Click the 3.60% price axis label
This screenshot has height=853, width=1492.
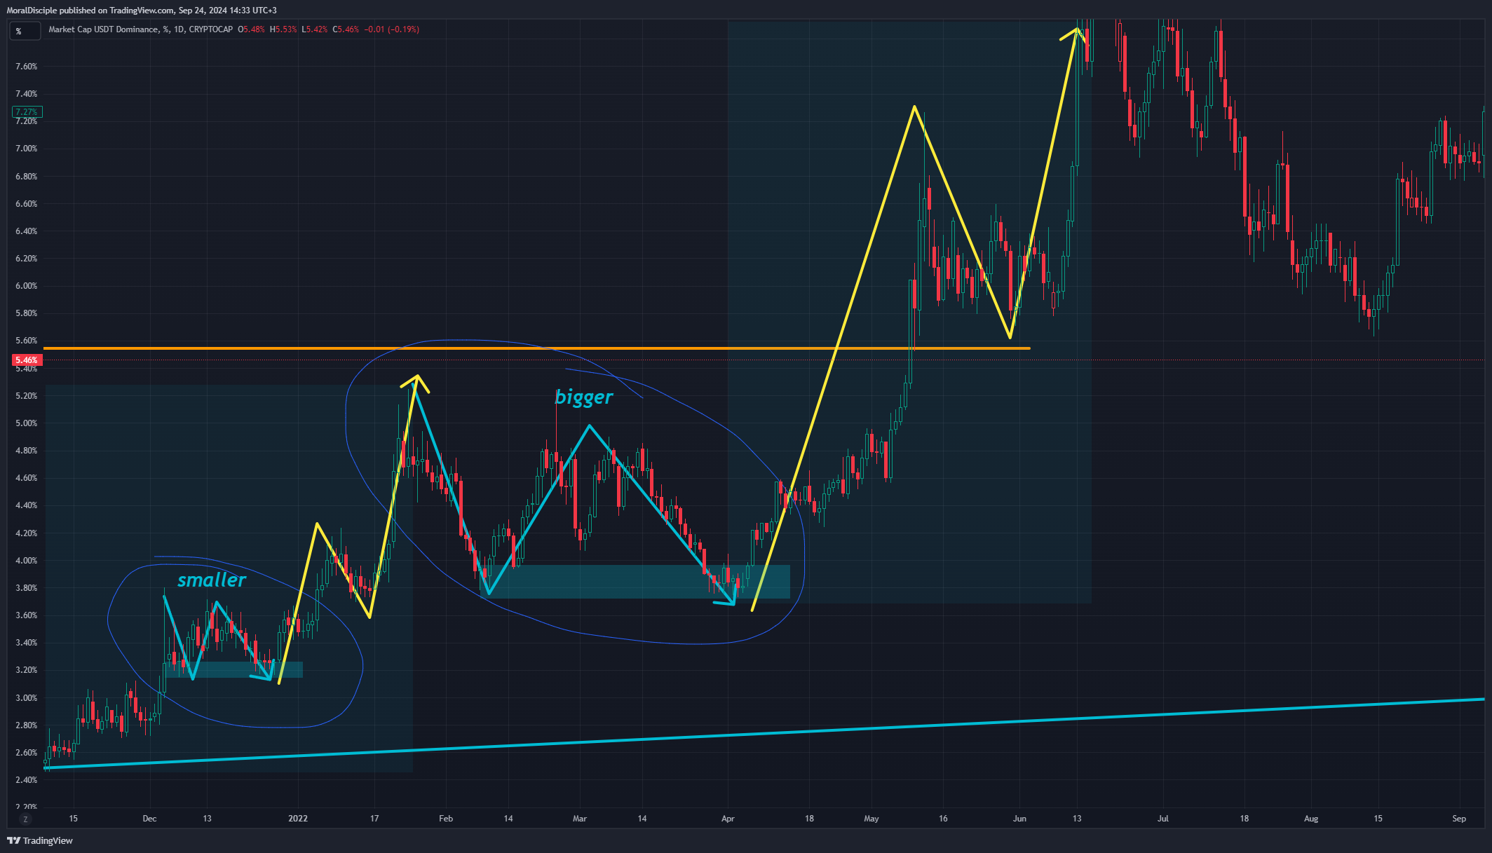(27, 615)
